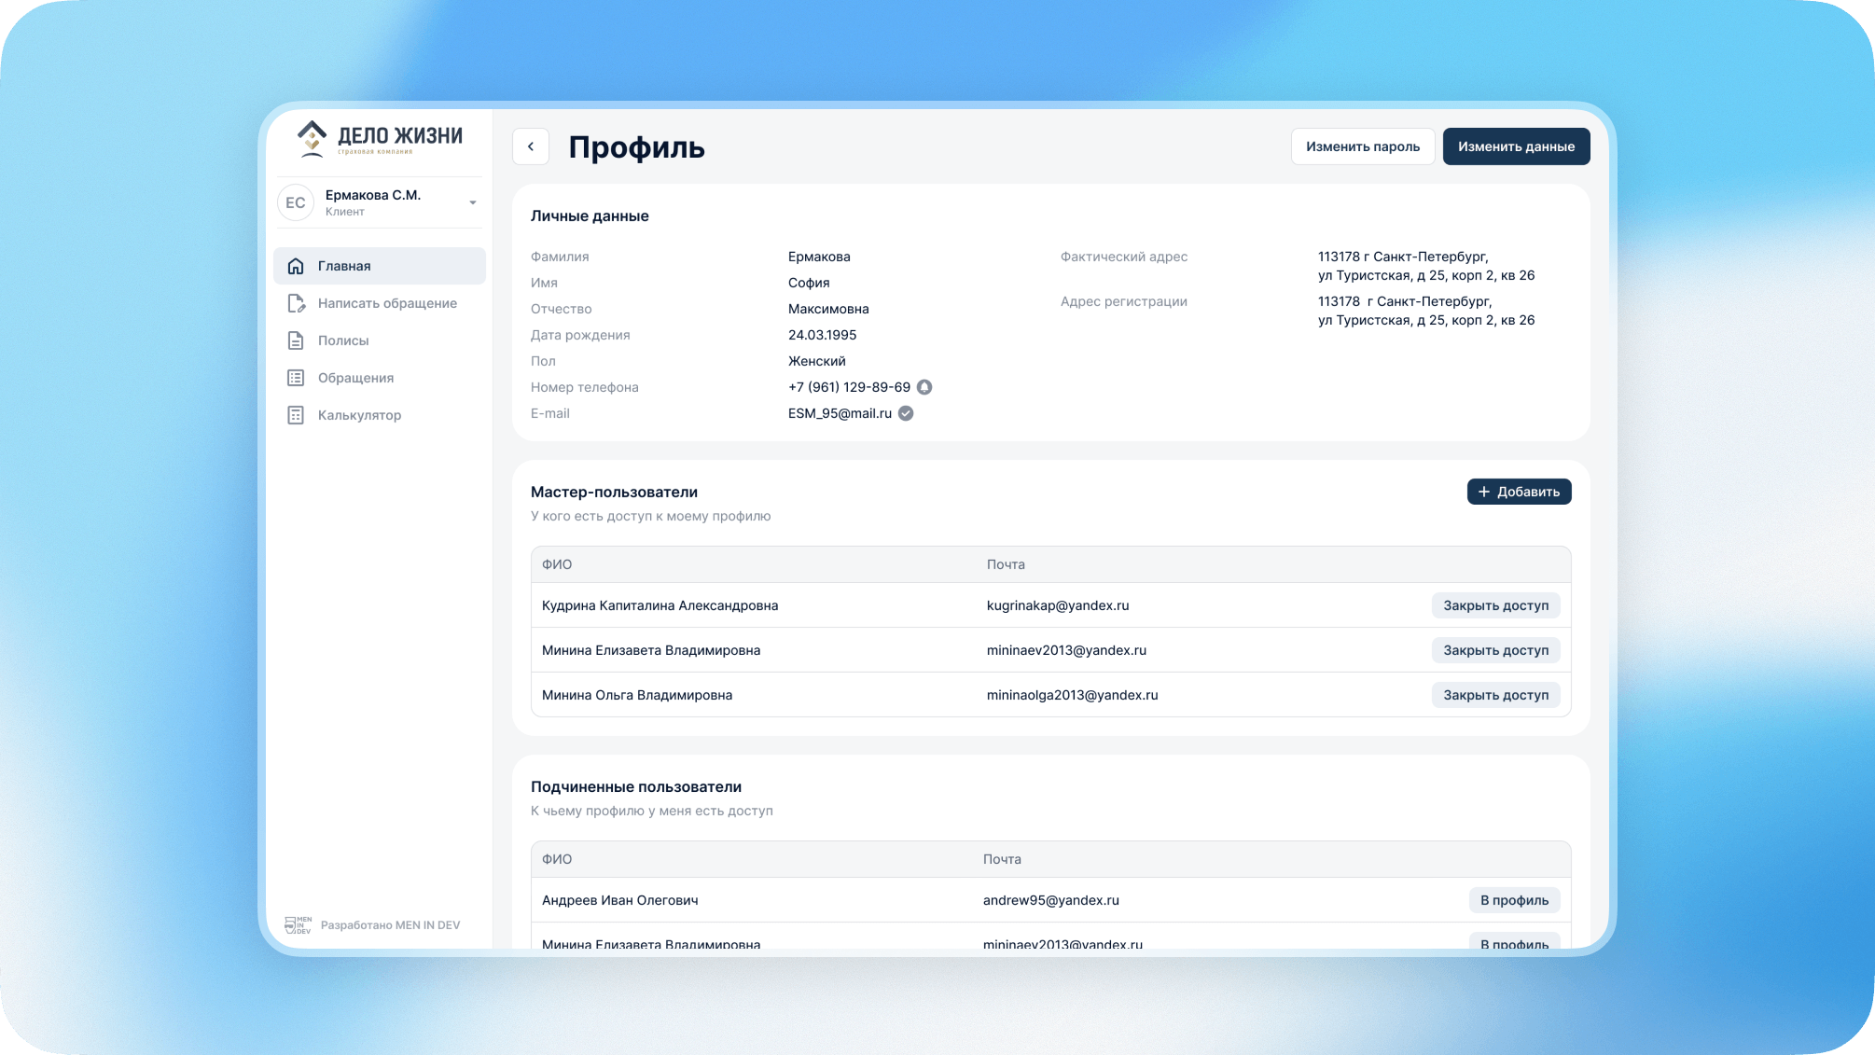Click the Дело Жизни logo
The image size is (1875, 1055).
click(379, 139)
